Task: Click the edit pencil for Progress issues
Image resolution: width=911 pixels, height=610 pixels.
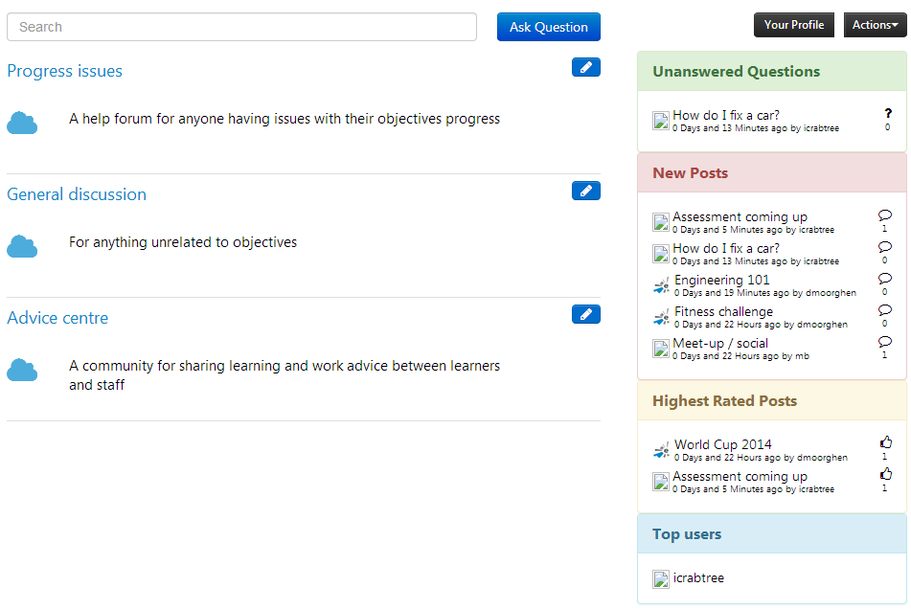Action: (x=585, y=67)
